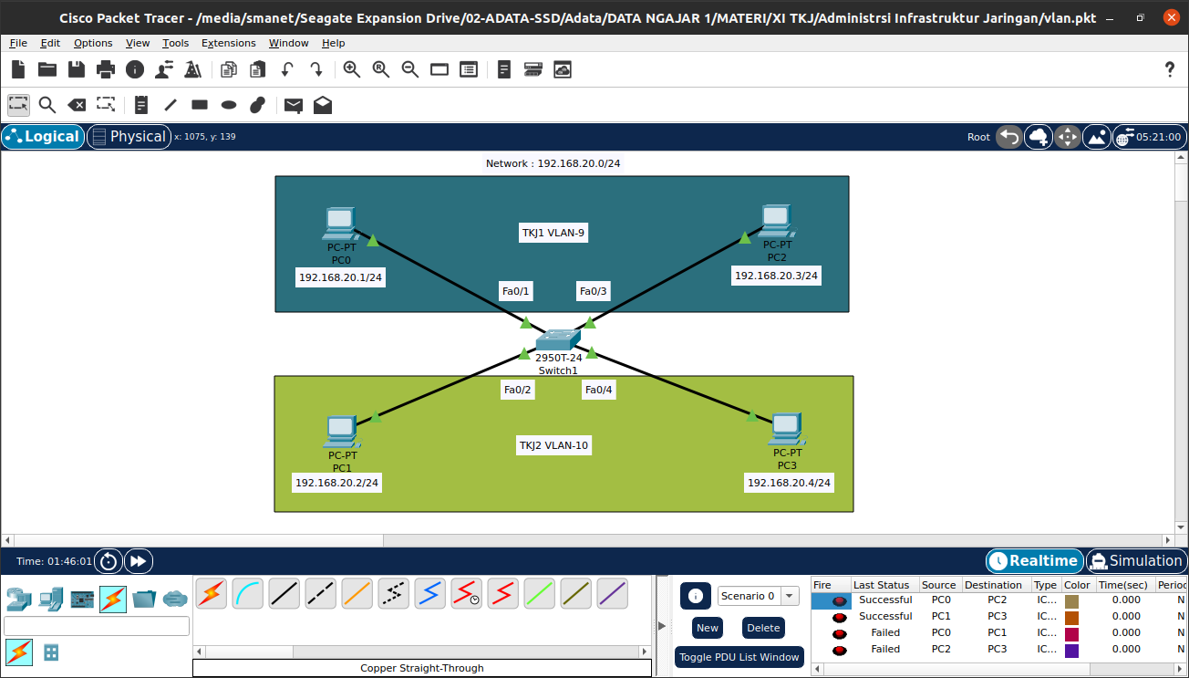1189x678 pixels.
Task: Open help question mark icon
Action: coord(1171,69)
